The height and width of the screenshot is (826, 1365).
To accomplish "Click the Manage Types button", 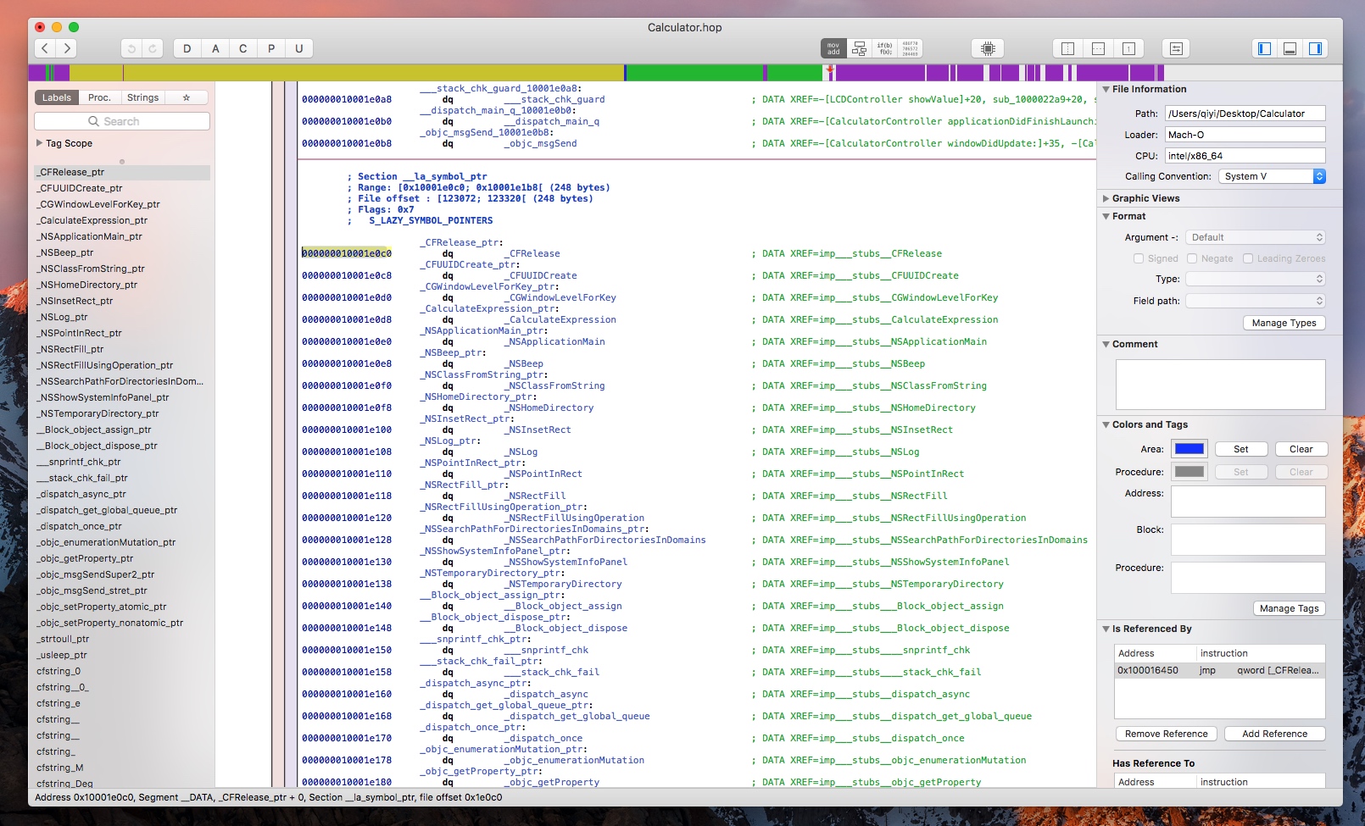I will [1284, 323].
